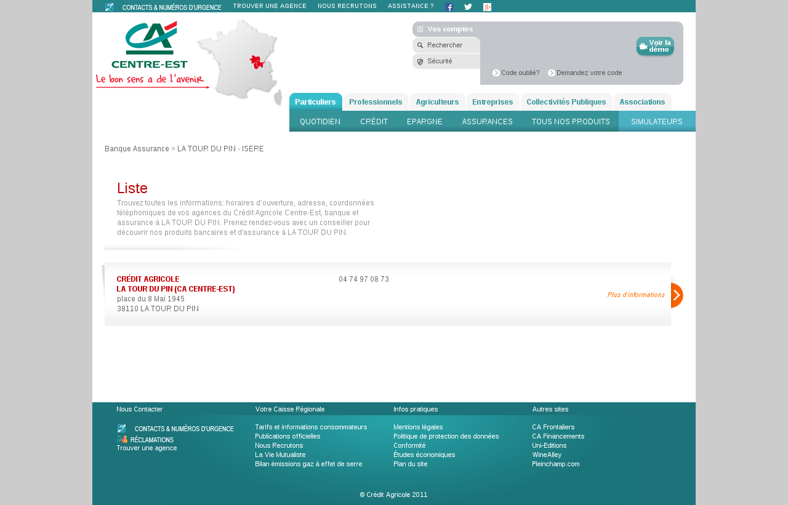Click the shield icon beside Sécurité
788x505 pixels.
point(420,62)
